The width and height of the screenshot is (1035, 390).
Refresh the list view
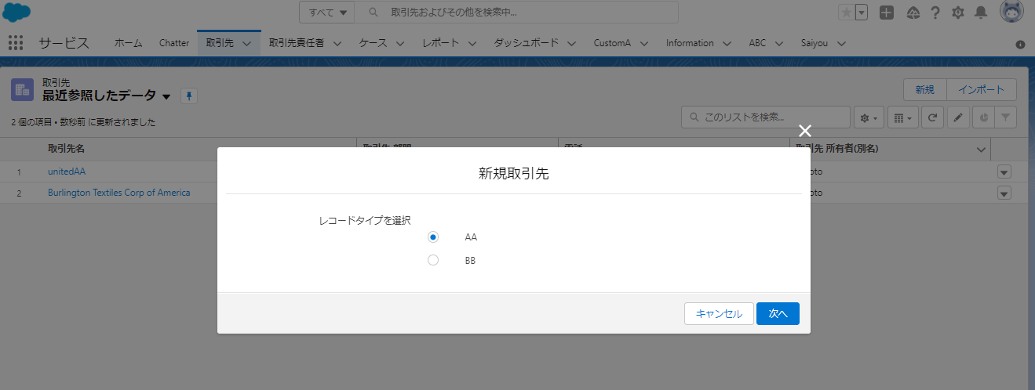932,117
